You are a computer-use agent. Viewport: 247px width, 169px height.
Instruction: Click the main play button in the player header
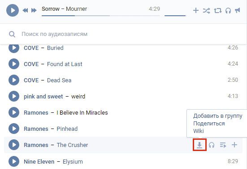(x=13, y=10)
